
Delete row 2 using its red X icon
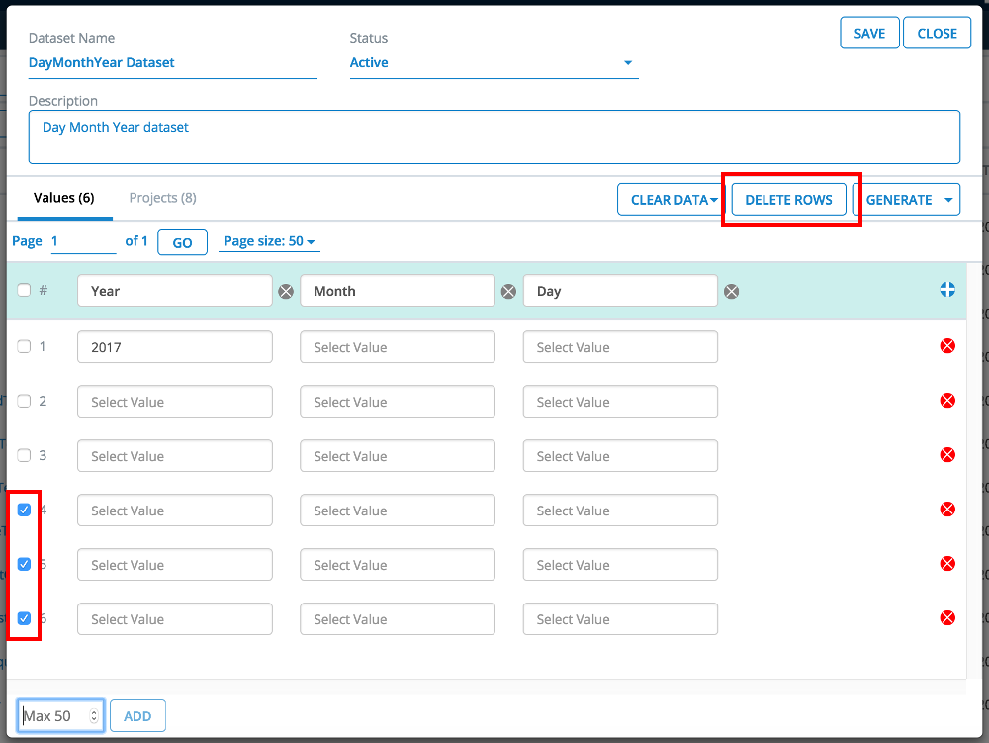(x=946, y=401)
